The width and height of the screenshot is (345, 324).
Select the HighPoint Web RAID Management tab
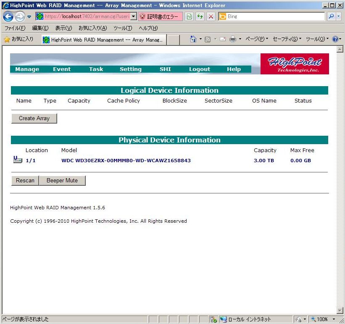(104, 40)
